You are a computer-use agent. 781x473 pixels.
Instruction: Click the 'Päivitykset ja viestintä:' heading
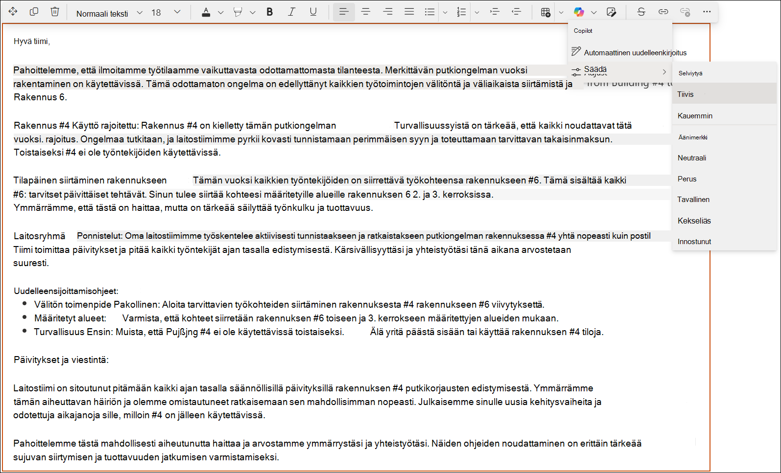(61, 360)
